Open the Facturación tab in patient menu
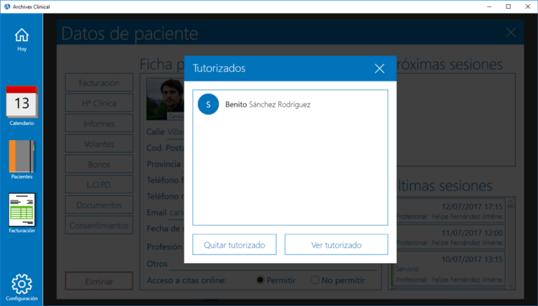Image resolution: width=538 pixels, height=306 pixels. coord(99,83)
